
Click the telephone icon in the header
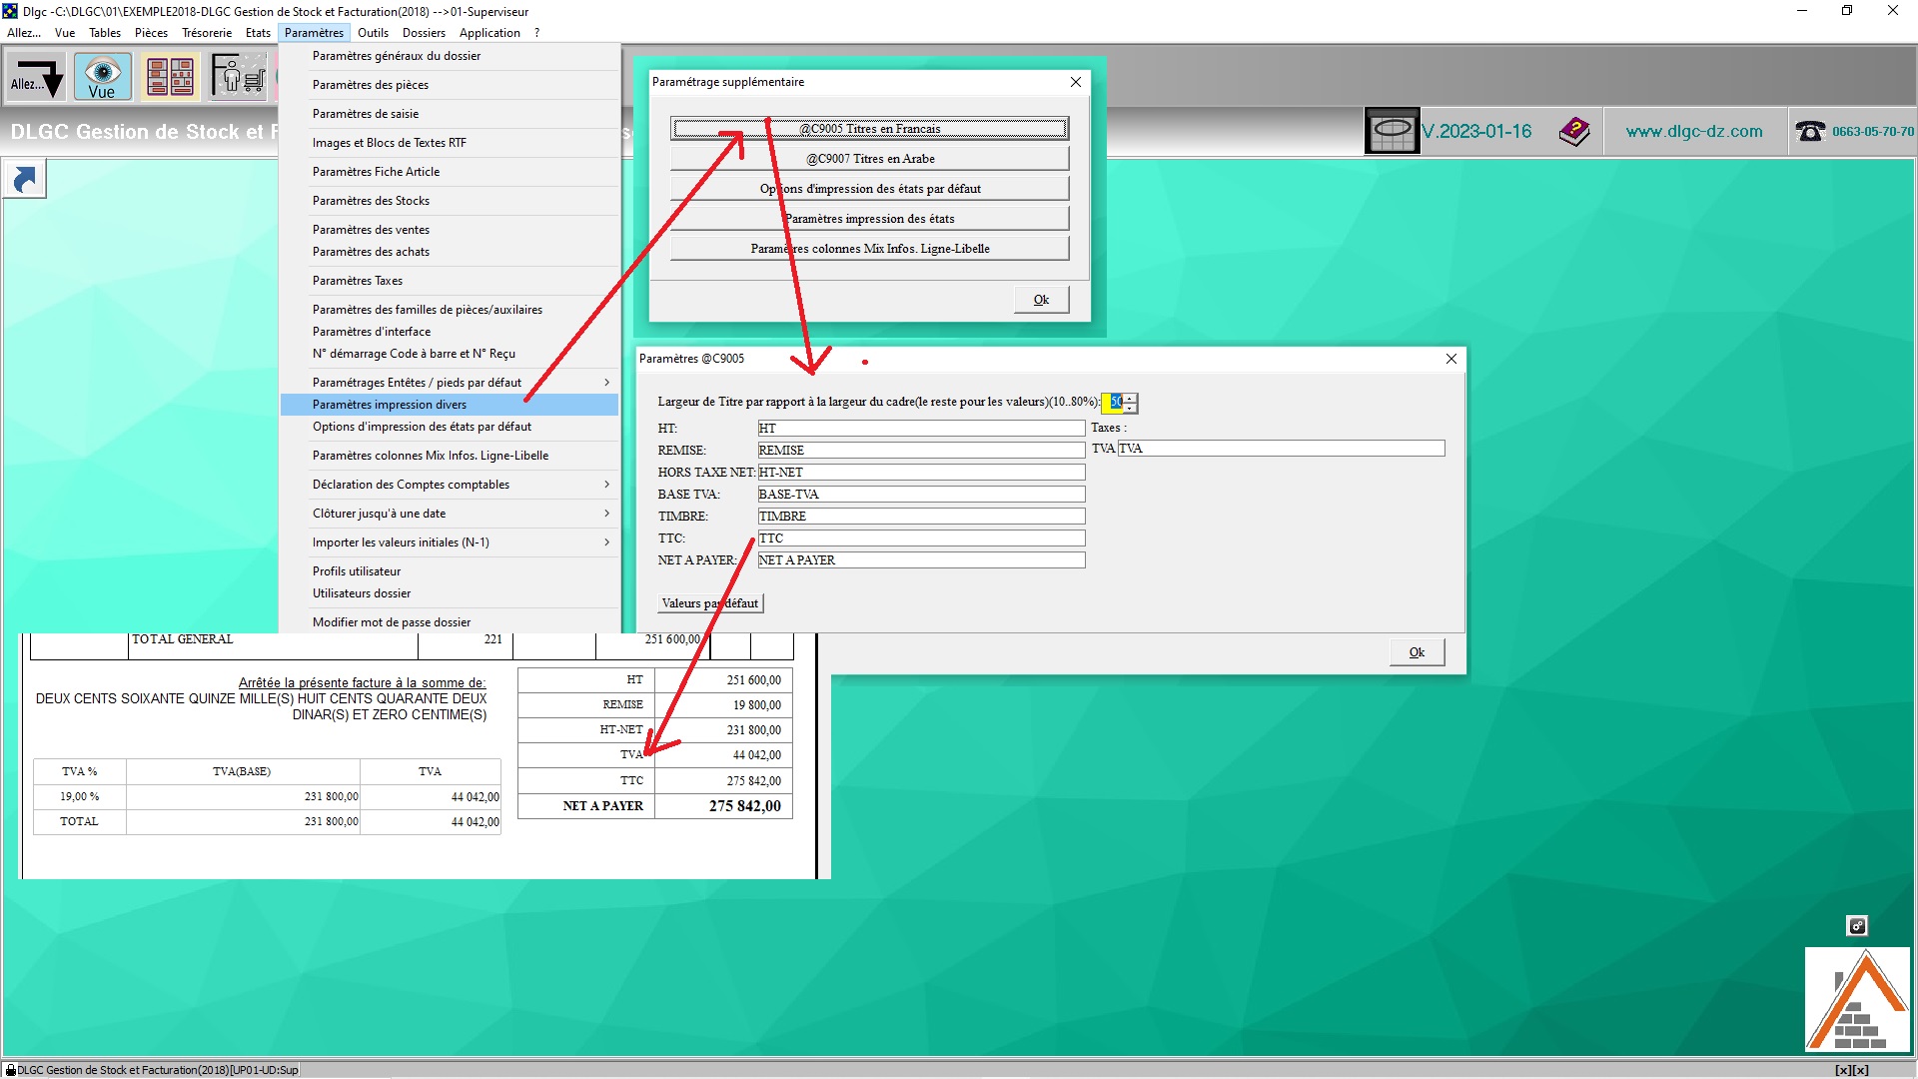click(x=1810, y=131)
